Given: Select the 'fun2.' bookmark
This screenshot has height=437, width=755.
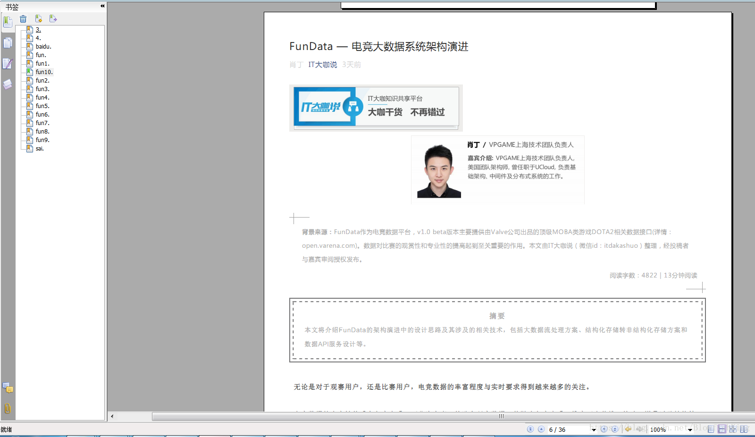Looking at the screenshot, I should pos(42,81).
